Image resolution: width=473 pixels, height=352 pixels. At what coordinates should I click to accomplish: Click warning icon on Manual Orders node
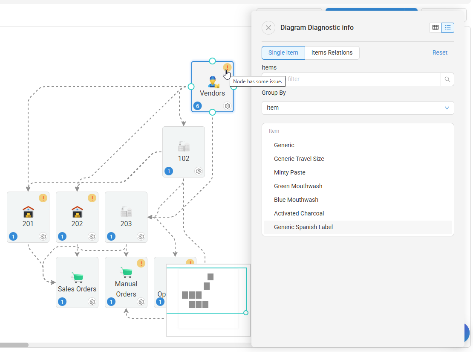point(141,263)
